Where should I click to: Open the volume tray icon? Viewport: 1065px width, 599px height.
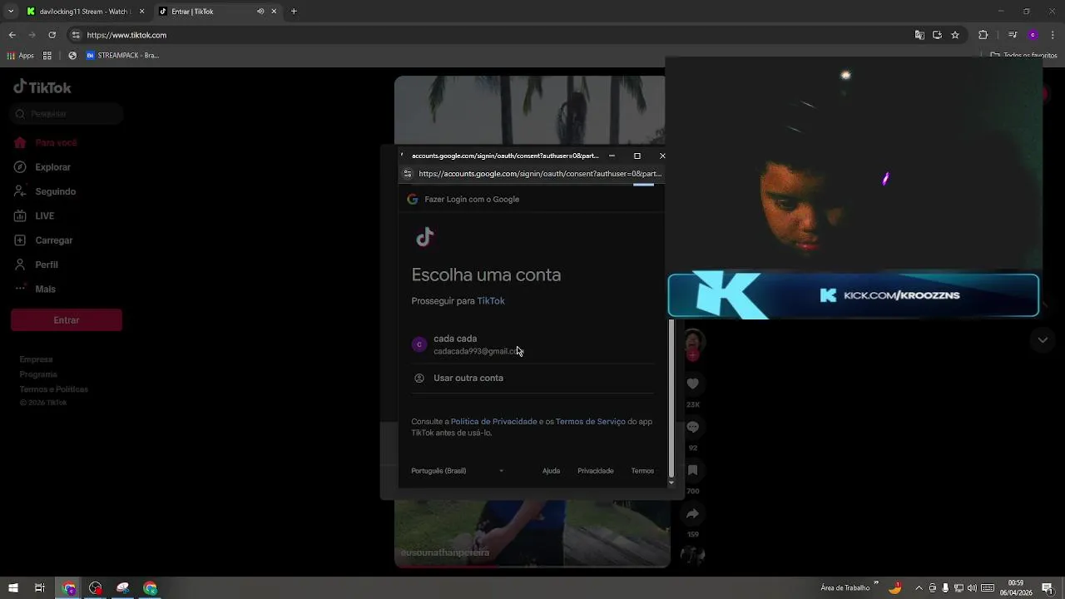point(972,588)
